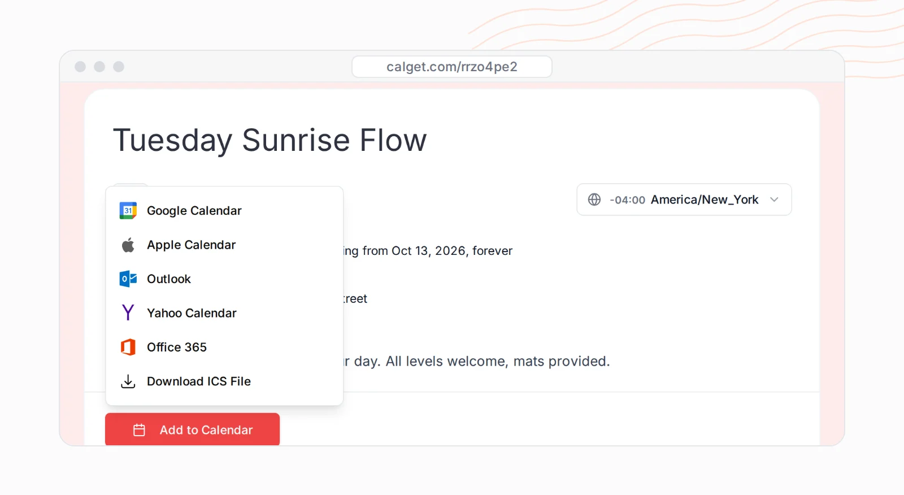Pick Outlook from the calendar list
This screenshot has height=495, width=904.
pos(224,279)
